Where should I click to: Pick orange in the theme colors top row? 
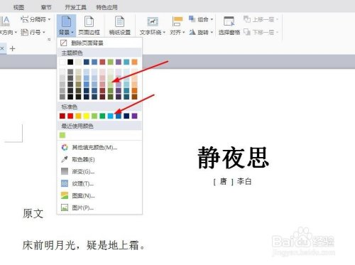click(x=134, y=62)
